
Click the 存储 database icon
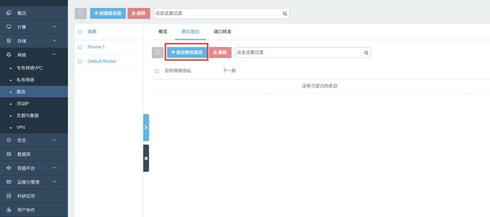click(9, 41)
